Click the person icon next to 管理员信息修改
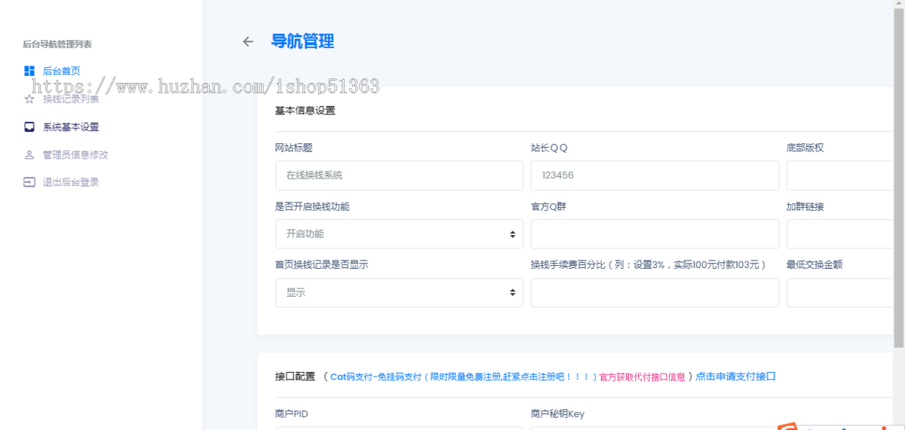 point(29,154)
